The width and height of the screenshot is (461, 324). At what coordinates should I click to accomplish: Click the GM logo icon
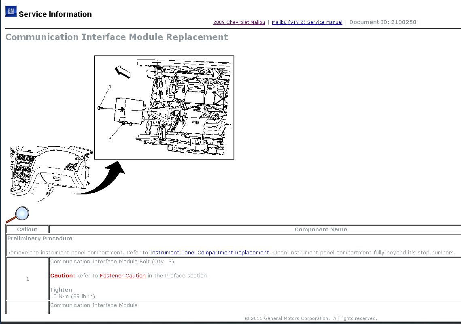coord(11,11)
